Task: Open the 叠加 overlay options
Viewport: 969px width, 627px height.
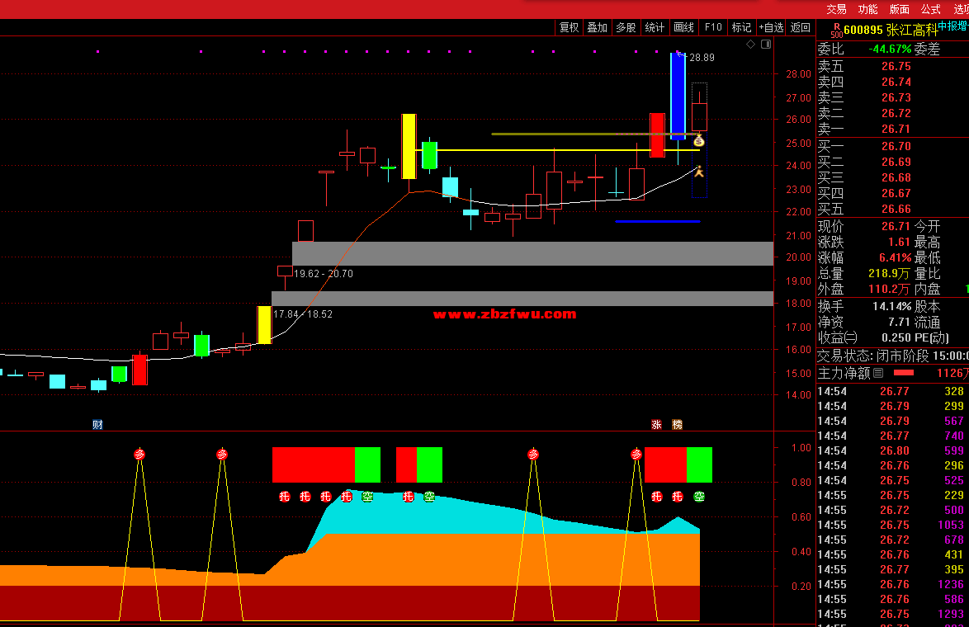Action: click(x=597, y=27)
